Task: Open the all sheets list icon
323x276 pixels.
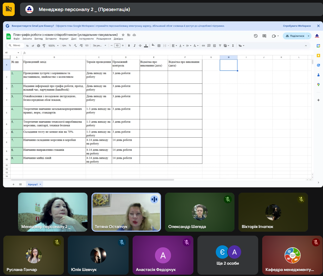Action: tap(20, 184)
